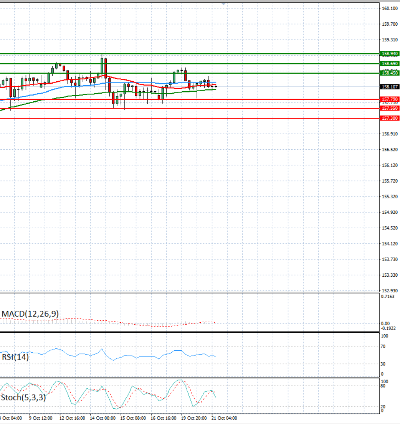The image size is (400, 424).
Task: Click the 155.720 price scale value
Action: tap(390, 181)
